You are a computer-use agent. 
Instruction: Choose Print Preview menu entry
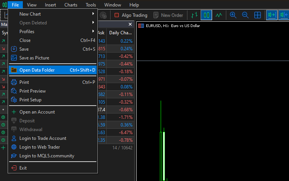pyautogui.click(x=53, y=91)
